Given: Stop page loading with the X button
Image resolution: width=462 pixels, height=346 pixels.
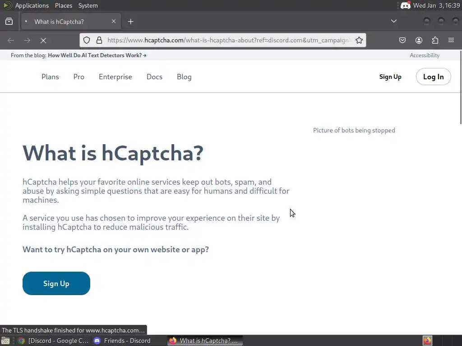Looking at the screenshot, I should pos(43,40).
